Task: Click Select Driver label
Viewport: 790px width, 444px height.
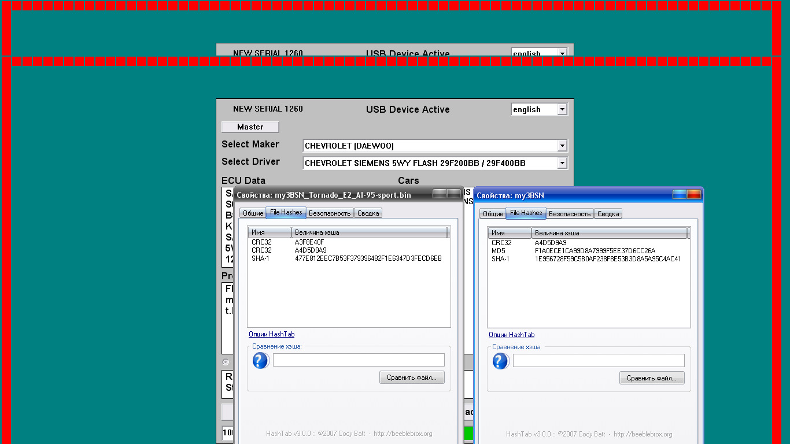Action: pyautogui.click(x=250, y=161)
